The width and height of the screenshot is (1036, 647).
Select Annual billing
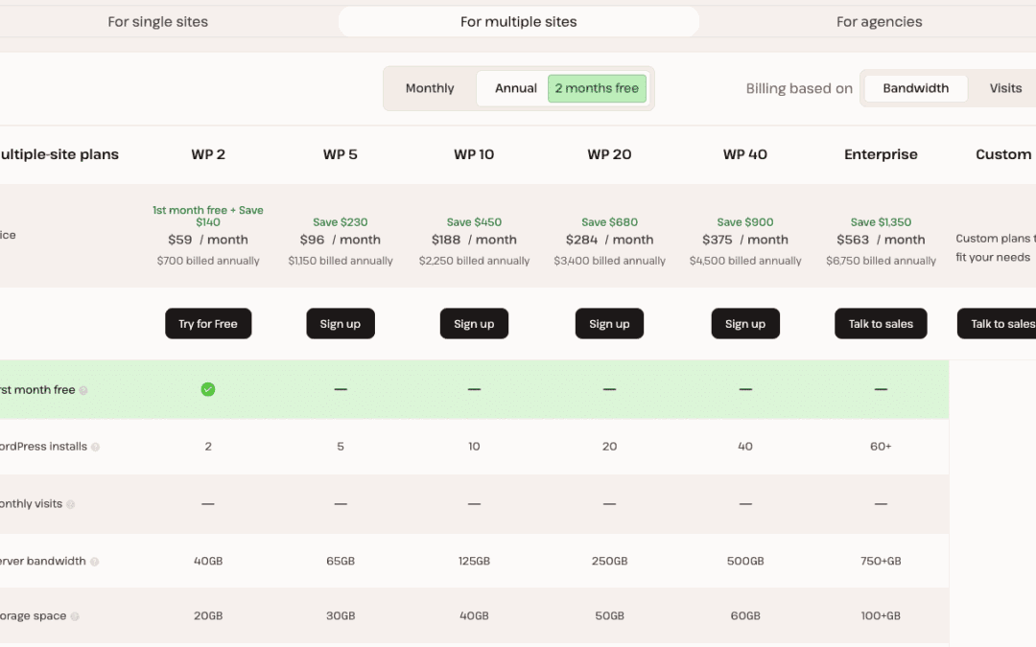[x=515, y=87]
